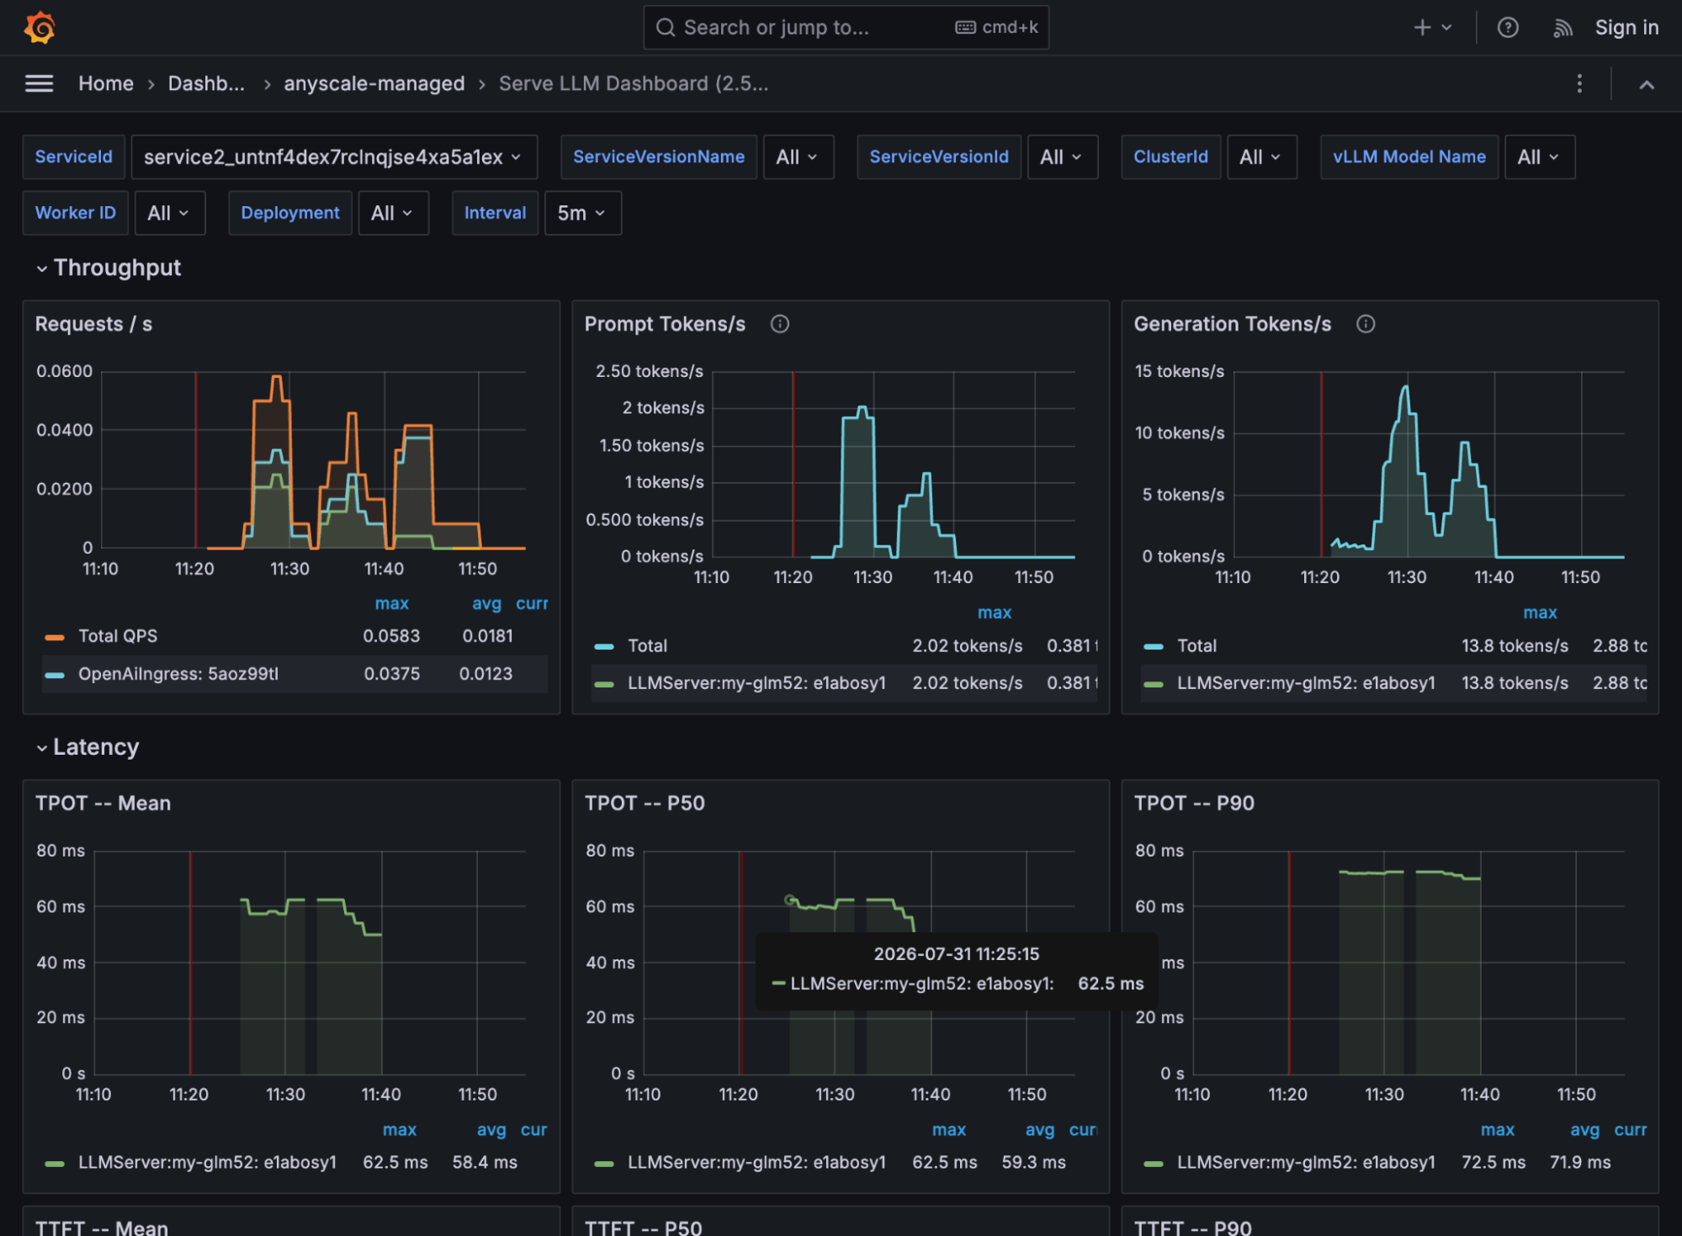Open dashboard three-dot options menu
This screenshot has width=1682, height=1236.
pos(1579,83)
